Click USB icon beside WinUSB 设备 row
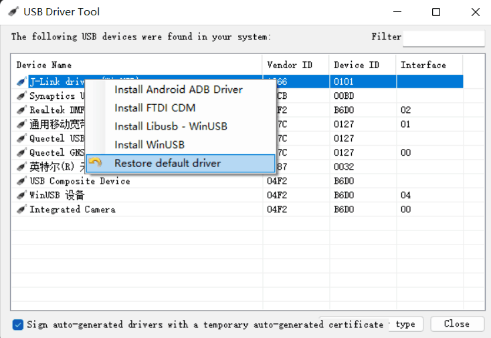Image resolution: width=491 pixels, height=338 pixels. (21, 196)
